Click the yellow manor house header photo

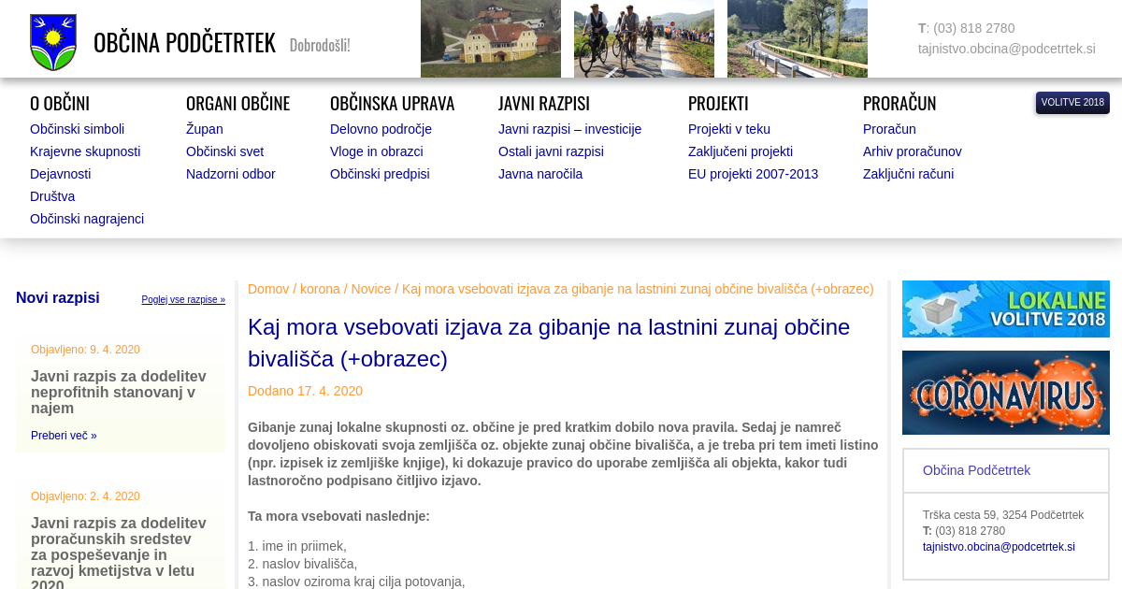tap(490, 39)
